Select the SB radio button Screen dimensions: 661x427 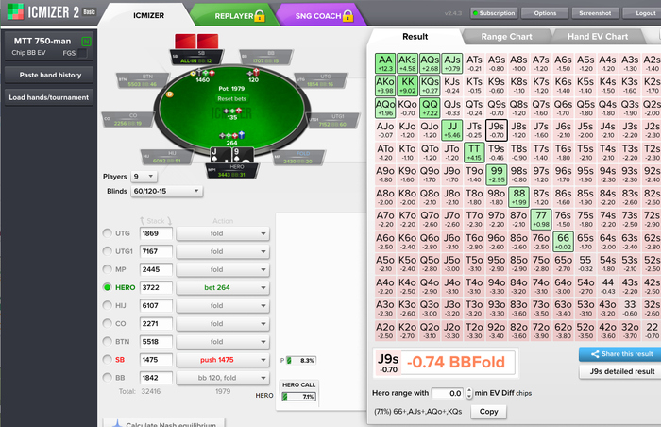[107, 360]
